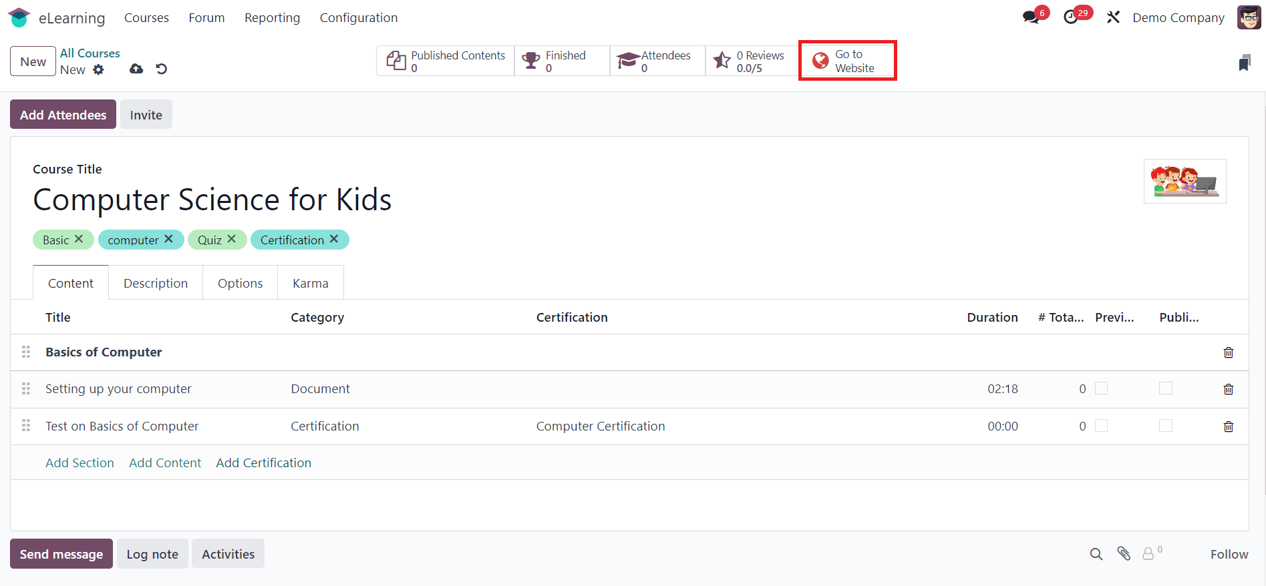Image resolution: width=1266 pixels, height=586 pixels.
Task: Click the 02:18 duration value
Action: pos(1003,388)
